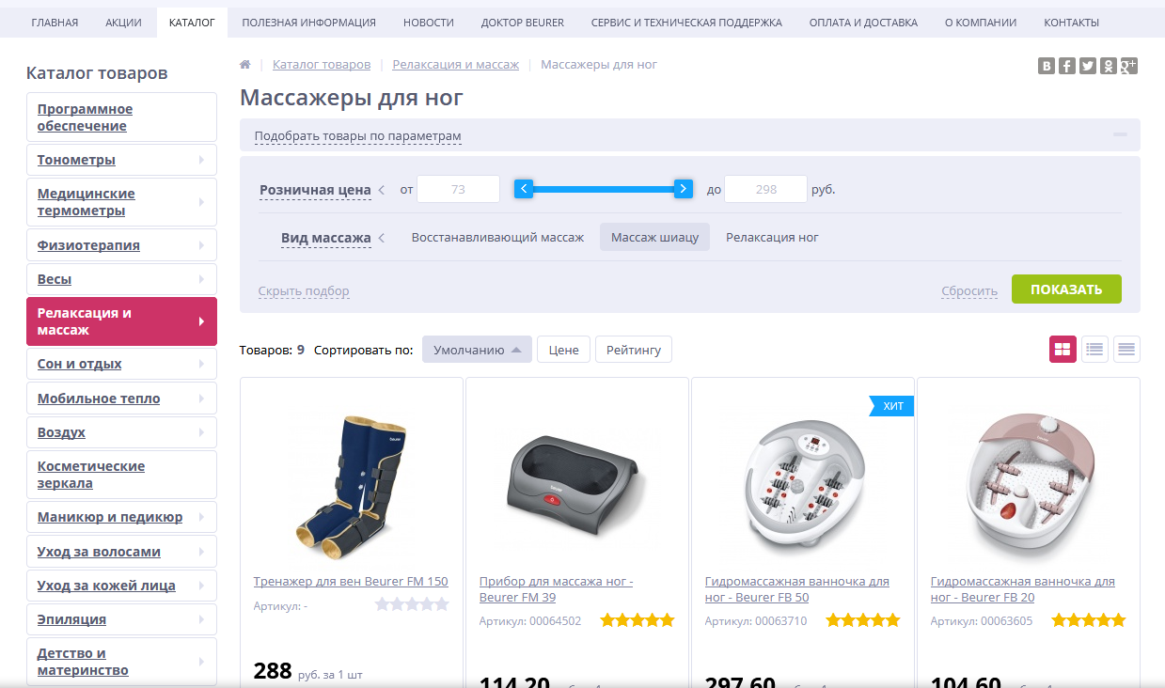The width and height of the screenshot is (1165, 688).
Task: Expand 'Медицинские термометры' submenu arrow
Action: [201, 202]
